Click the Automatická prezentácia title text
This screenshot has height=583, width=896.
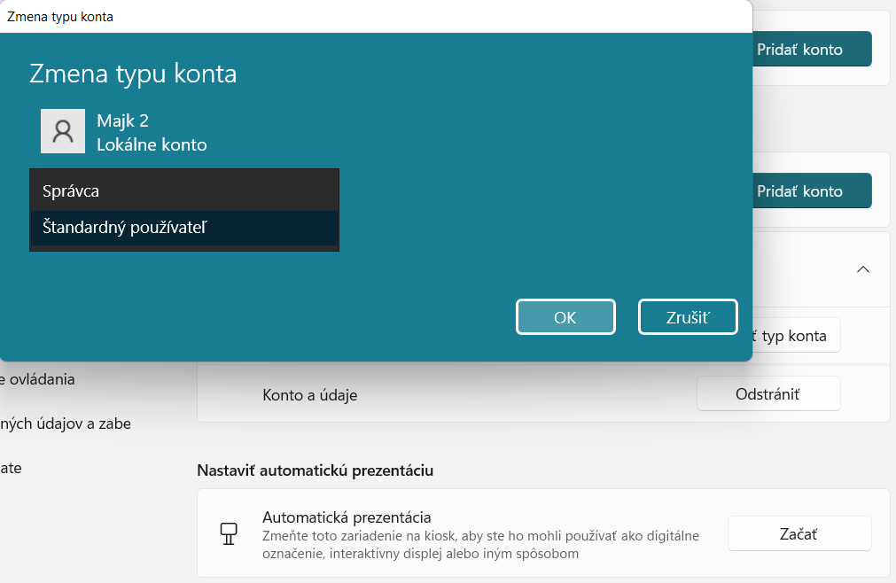coord(347,517)
